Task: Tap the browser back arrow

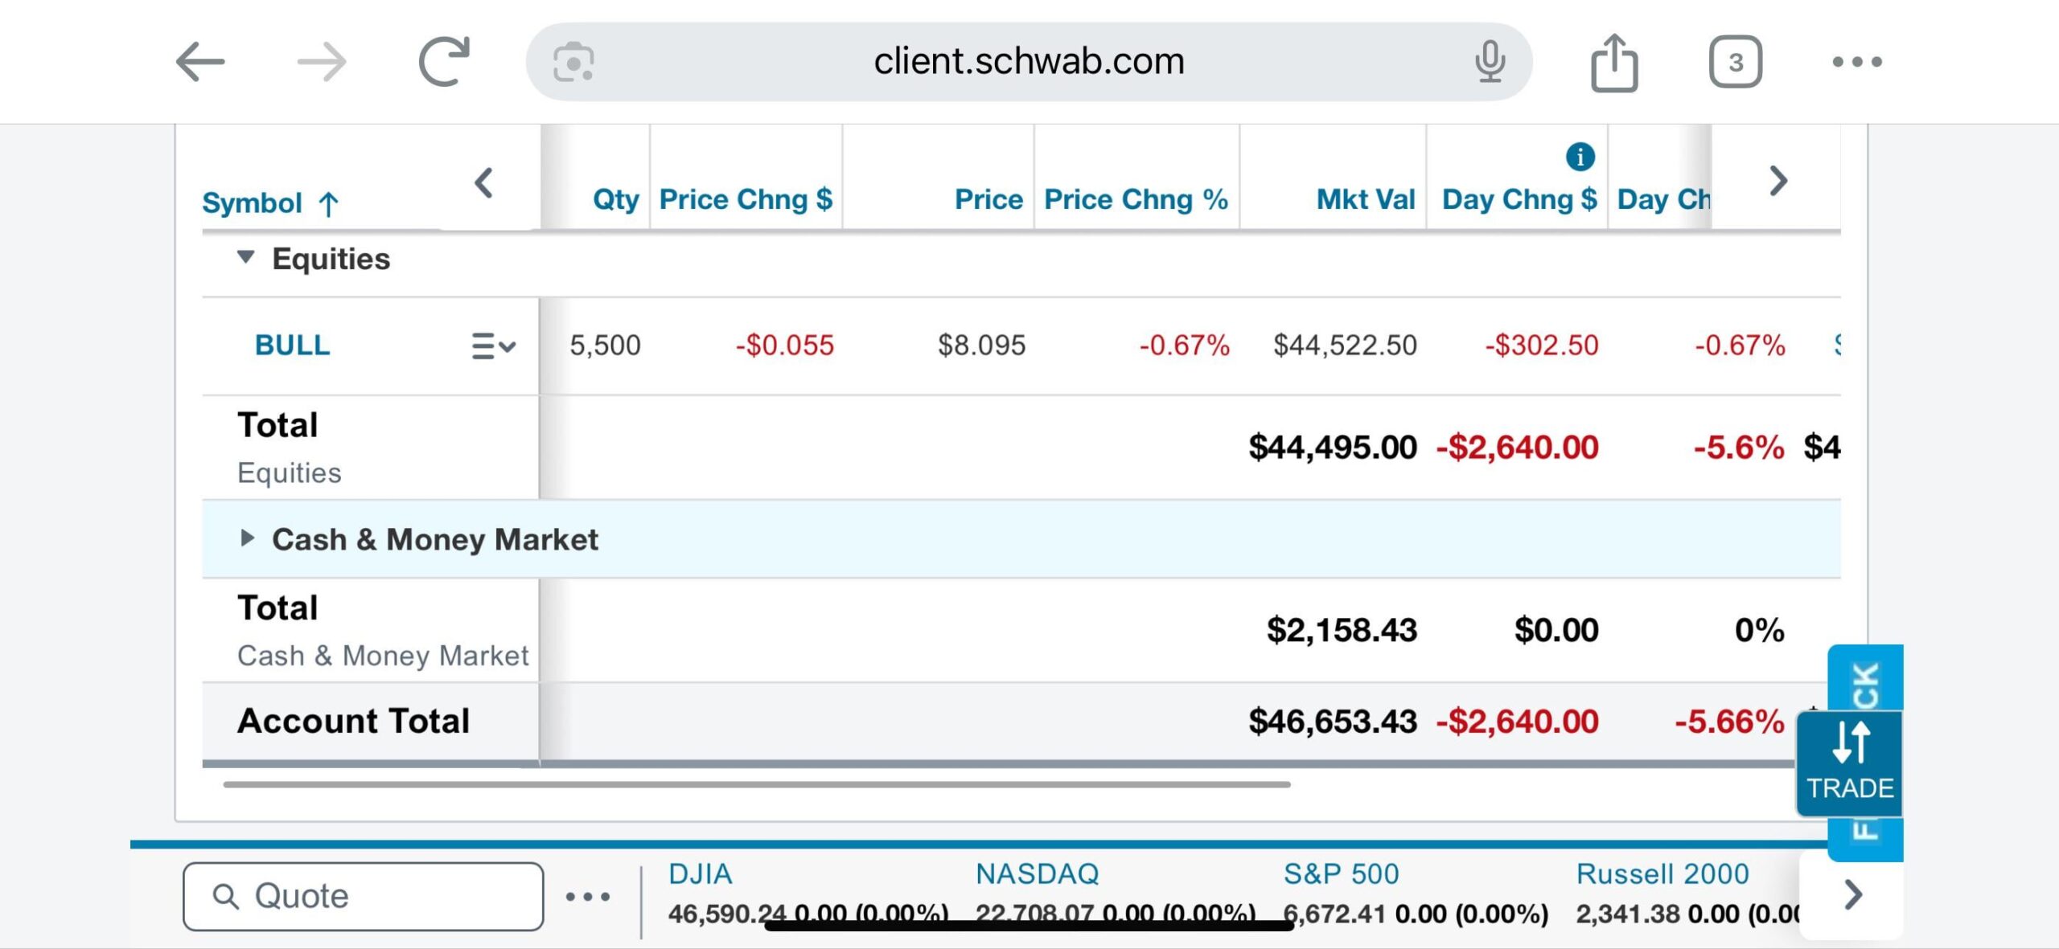Action: pyautogui.click(x=200, y=62)
